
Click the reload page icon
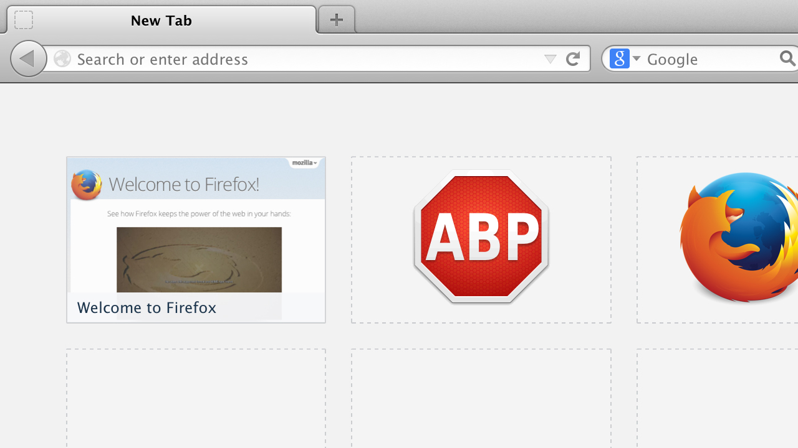tap(573, 58)
